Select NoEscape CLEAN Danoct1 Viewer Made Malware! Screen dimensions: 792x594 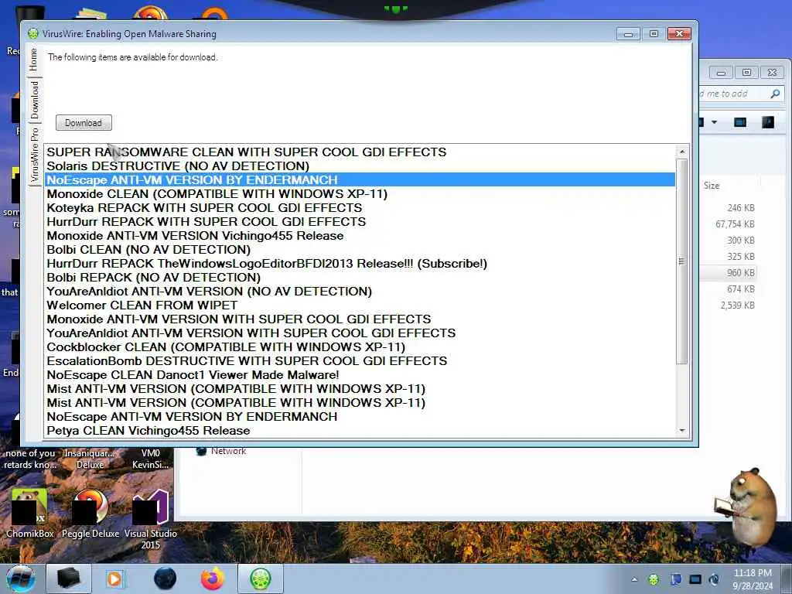coord(360,375)
